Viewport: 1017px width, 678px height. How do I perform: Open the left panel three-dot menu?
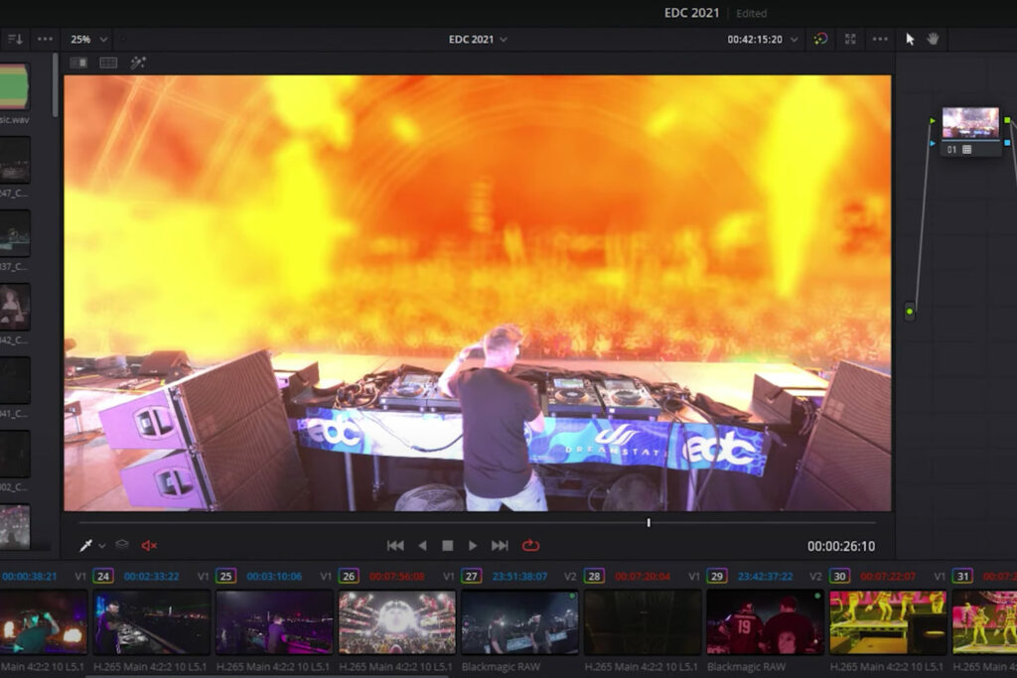pyautogui.click(x=45, y=40)
